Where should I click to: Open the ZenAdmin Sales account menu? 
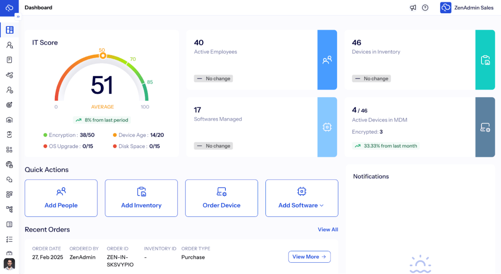tap(467, 8)
